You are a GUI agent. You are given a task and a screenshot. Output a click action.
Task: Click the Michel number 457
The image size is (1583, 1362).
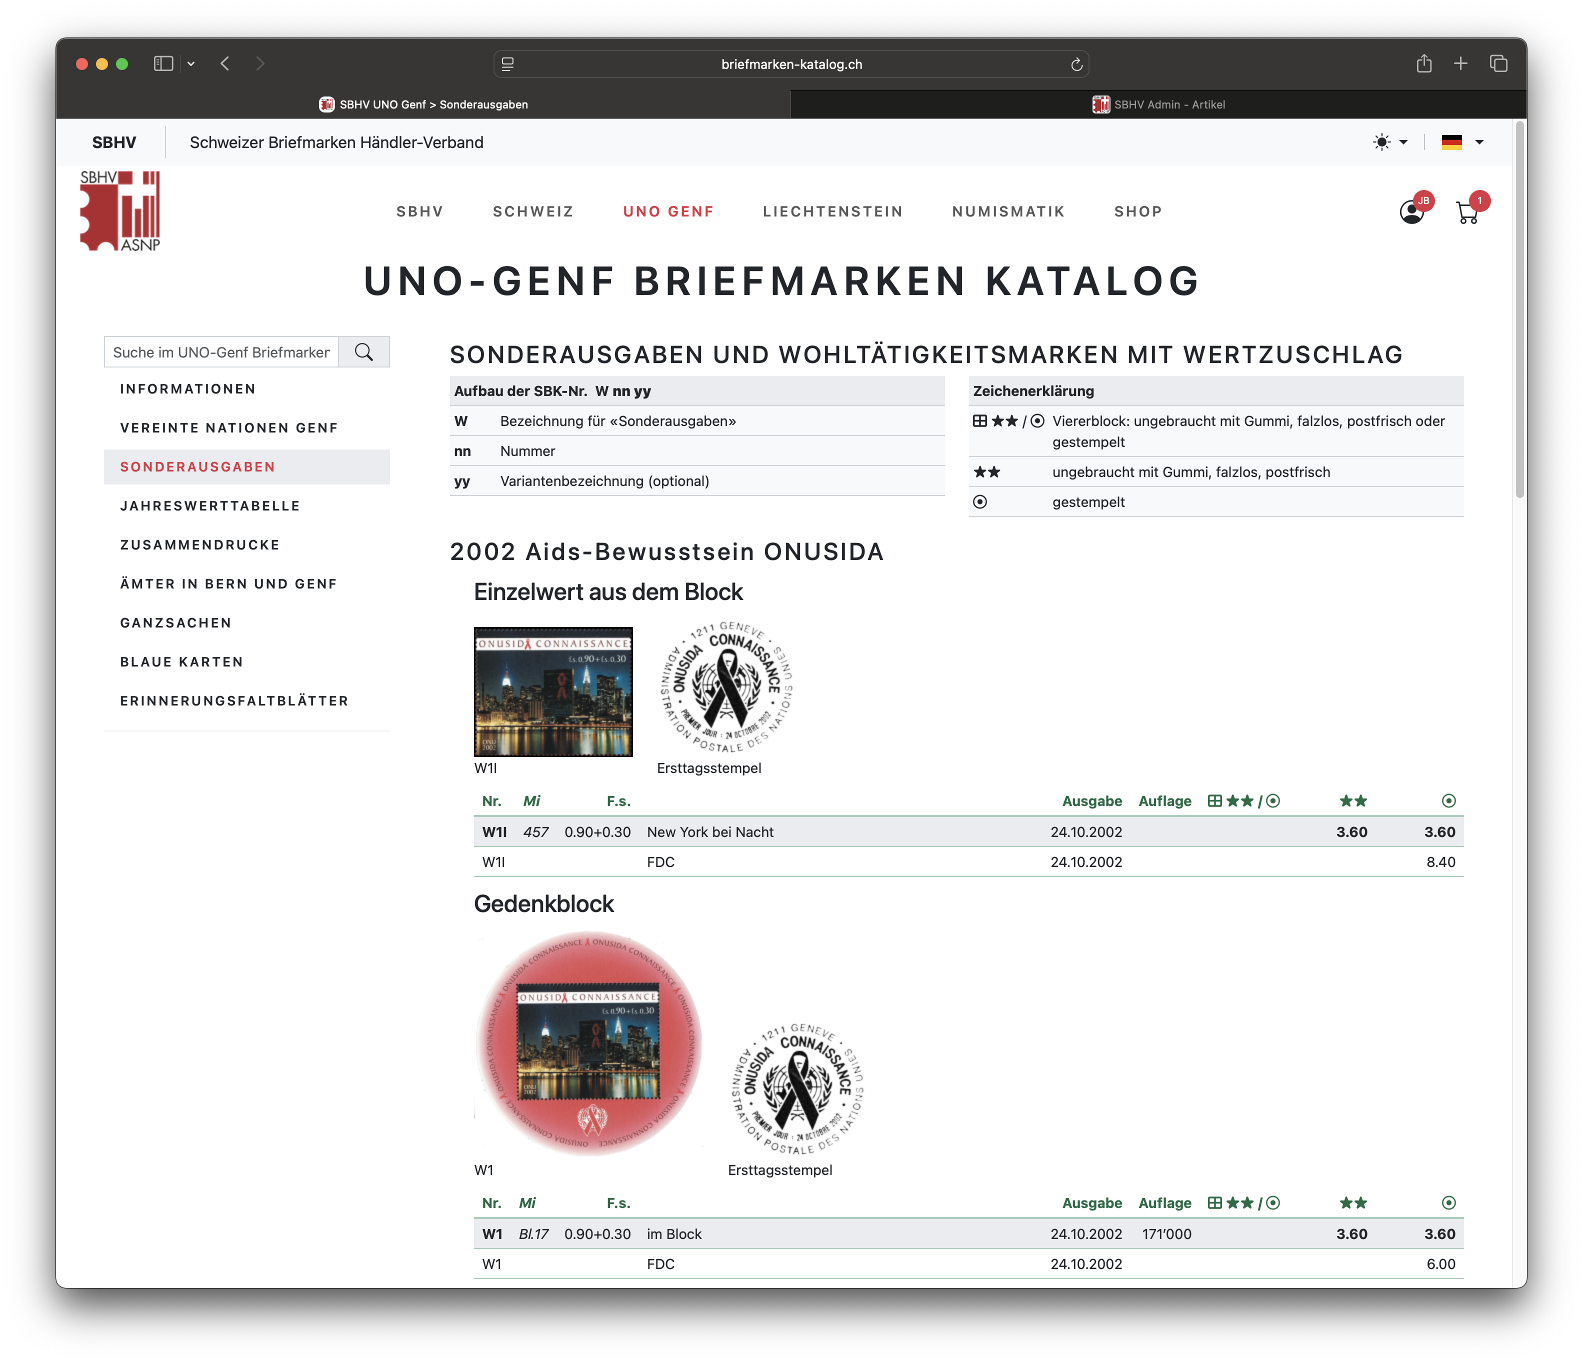[535, 832]
